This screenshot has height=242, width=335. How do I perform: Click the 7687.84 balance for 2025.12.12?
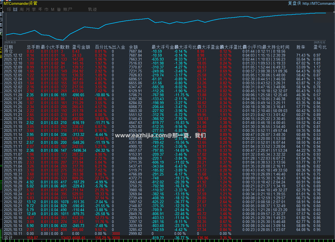(x=135, y=55)
